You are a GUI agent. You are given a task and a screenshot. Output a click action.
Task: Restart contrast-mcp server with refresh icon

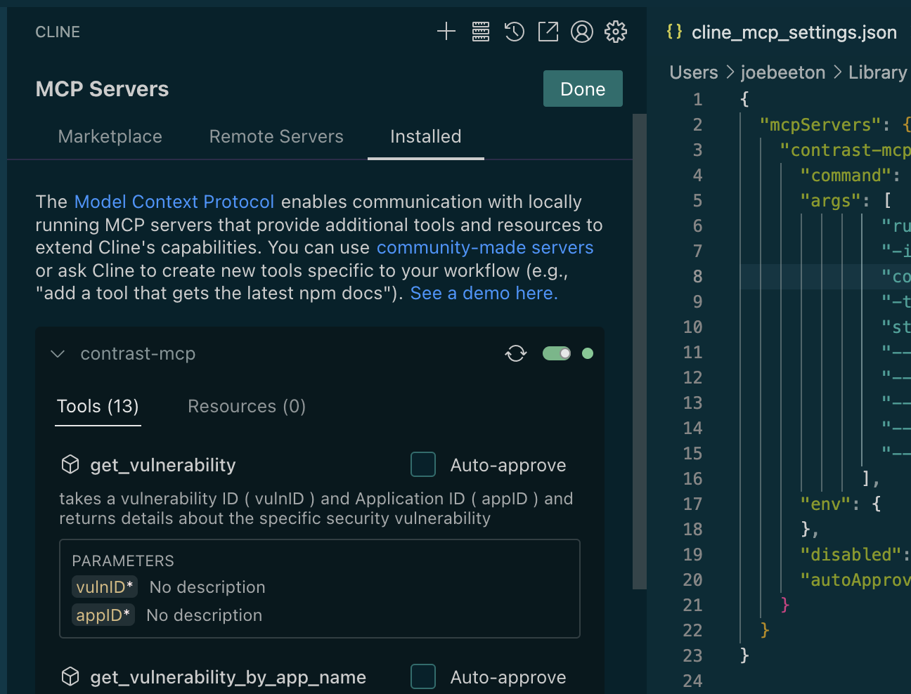[516, 353]
